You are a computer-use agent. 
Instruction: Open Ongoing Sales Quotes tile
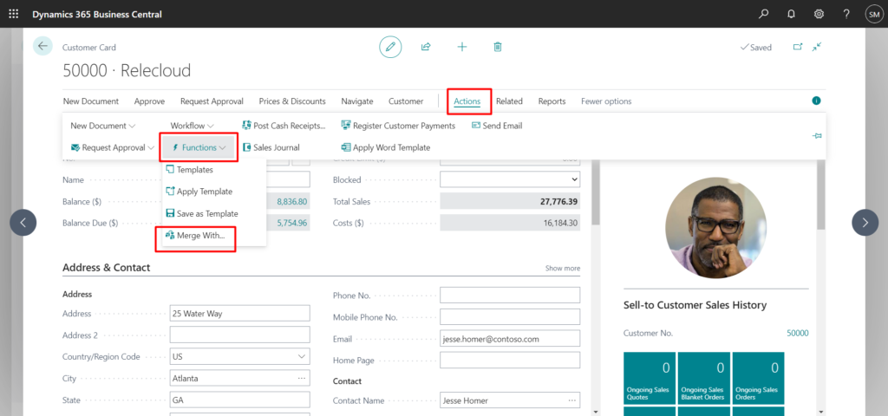point(649,376)
